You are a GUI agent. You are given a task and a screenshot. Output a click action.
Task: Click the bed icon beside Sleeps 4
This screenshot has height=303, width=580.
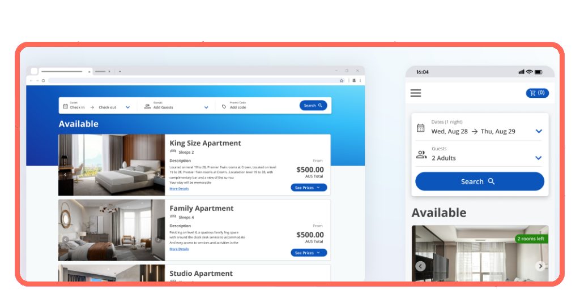pyautogui.click(x=173, y=217)
